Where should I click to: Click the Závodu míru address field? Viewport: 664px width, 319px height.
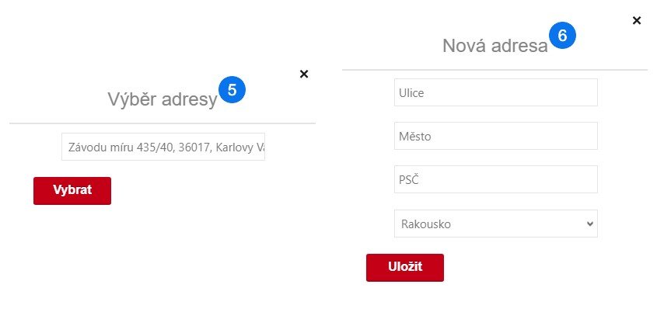click(163, 147)
